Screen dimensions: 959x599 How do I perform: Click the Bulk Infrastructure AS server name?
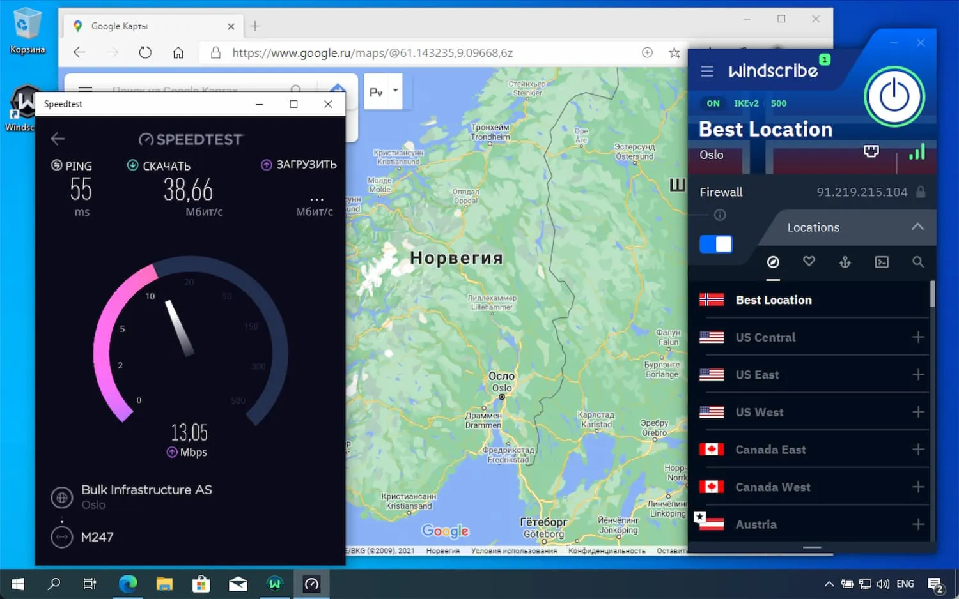click(146, 490)
